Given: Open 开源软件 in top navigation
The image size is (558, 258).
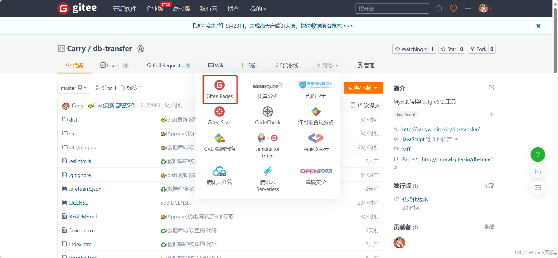Looking at the screenshot, I should click(x=125, y=9).
